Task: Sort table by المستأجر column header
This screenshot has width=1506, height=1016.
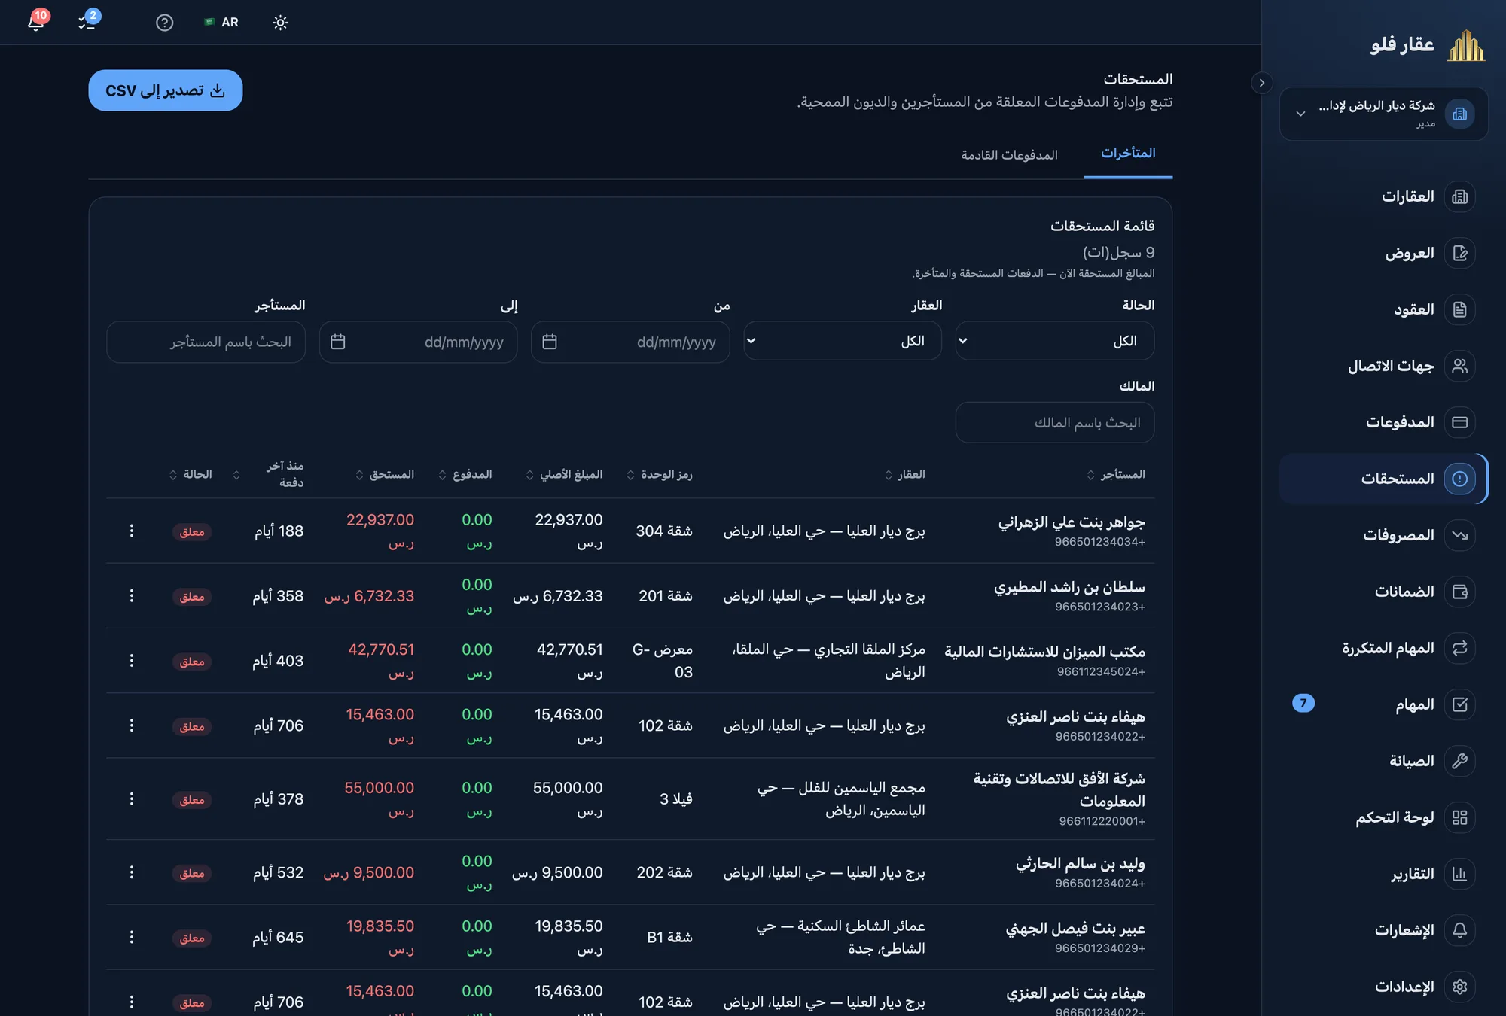Action: [x=1116, y=475]
